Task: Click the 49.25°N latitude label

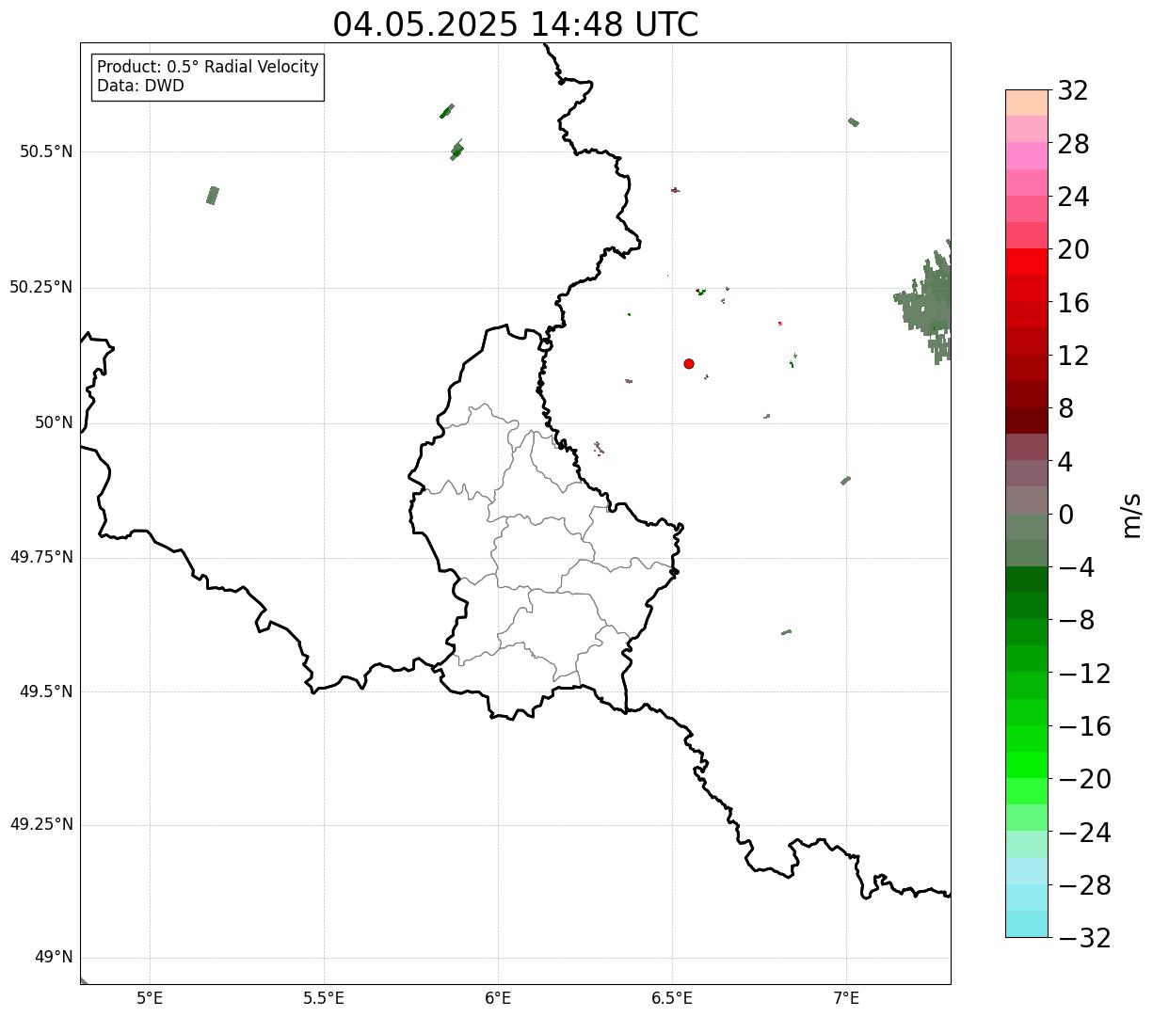Action: [41, 824]
